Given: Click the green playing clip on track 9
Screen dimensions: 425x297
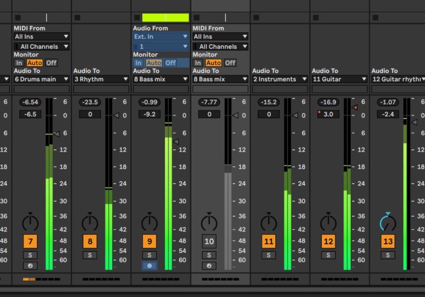Looking at the screenshot, I should tap(165, 18).
